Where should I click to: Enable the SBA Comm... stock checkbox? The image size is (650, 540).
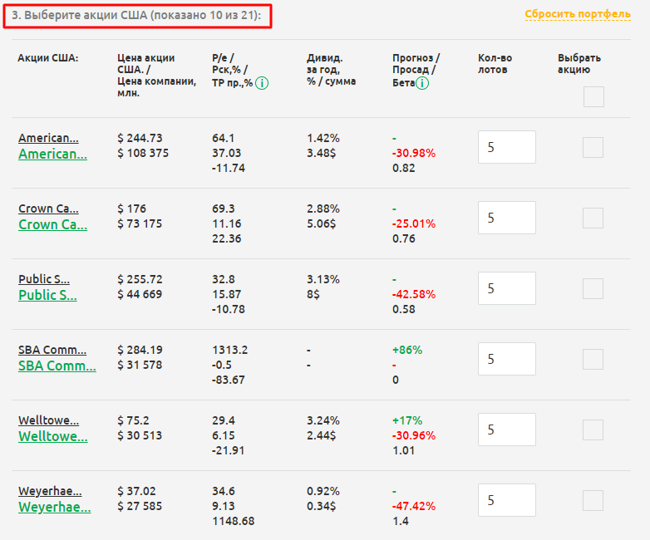pos(593,360)
